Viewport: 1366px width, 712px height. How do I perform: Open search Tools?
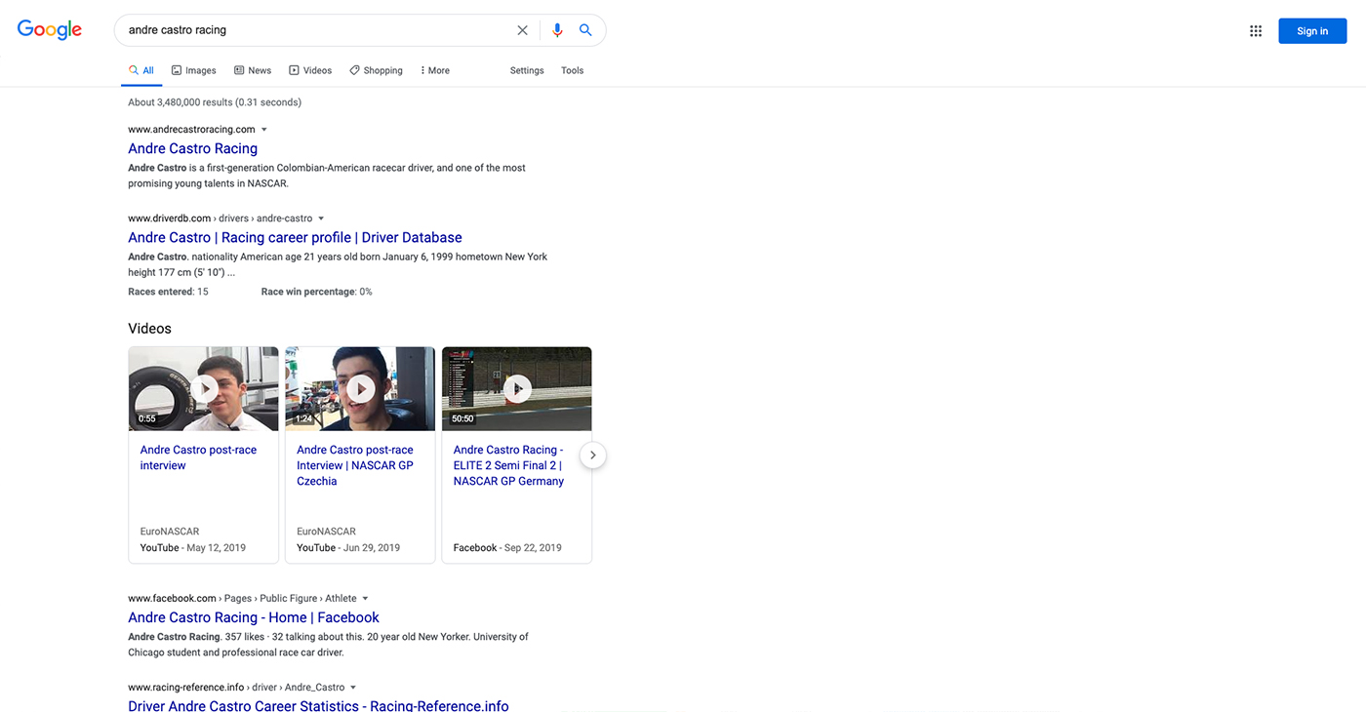tap(573, 70)
